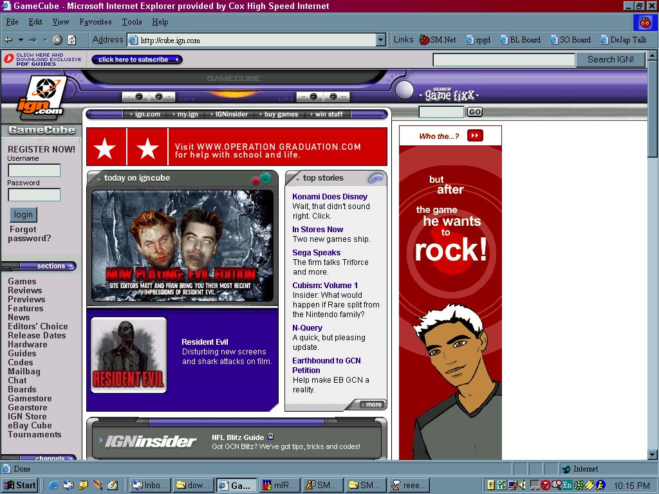The image size is (659, 494).
Task: Click the volume speaker tray icon
Action: click(522, 485)
